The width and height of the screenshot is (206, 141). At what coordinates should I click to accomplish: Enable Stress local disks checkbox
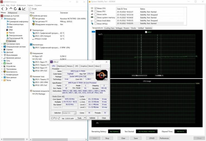pos(95,21)
